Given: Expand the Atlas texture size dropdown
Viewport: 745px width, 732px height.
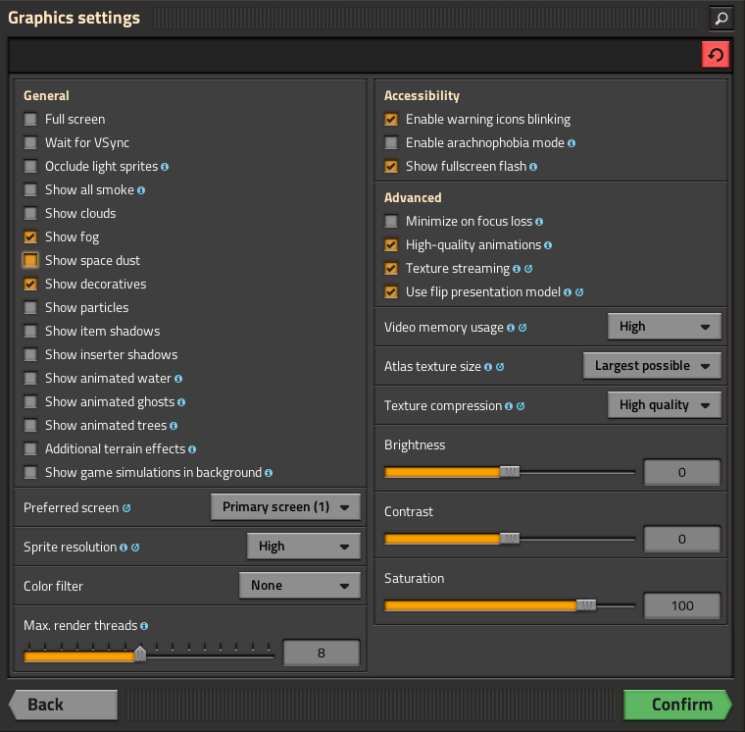Looking at the screenshot, I should coord(652,366).
